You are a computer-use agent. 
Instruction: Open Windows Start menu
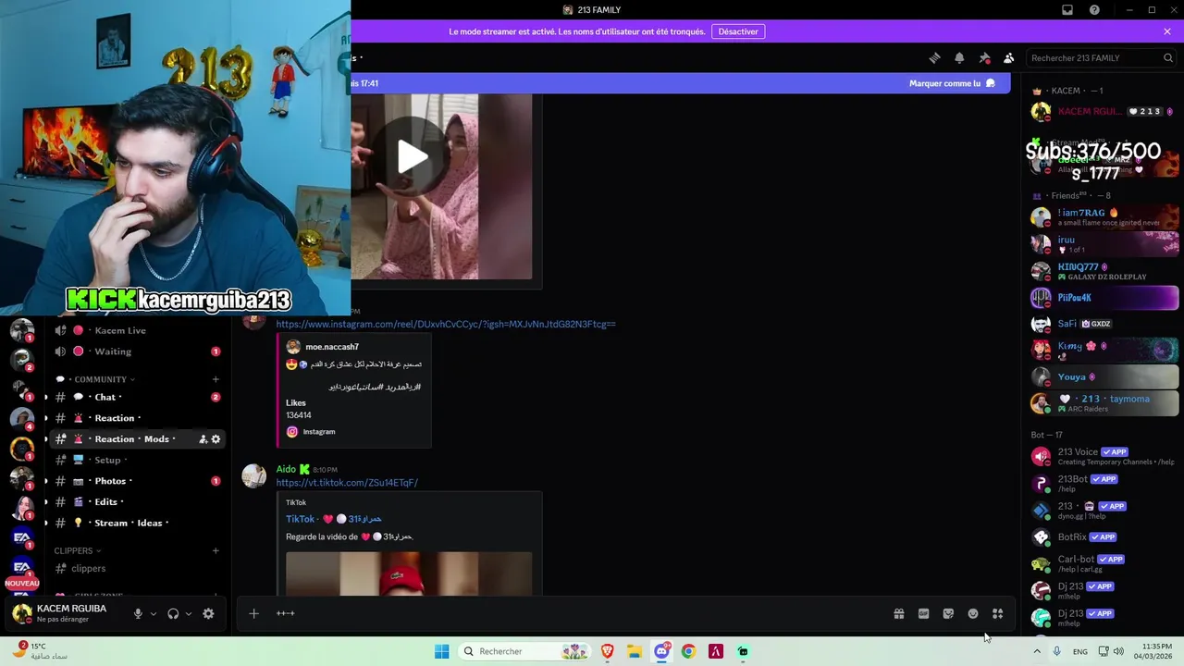(x=442, y=651)
